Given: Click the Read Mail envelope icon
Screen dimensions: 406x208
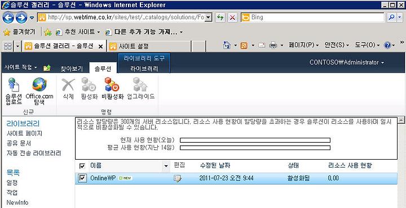Looking at the screenshot, I should 262,46.
